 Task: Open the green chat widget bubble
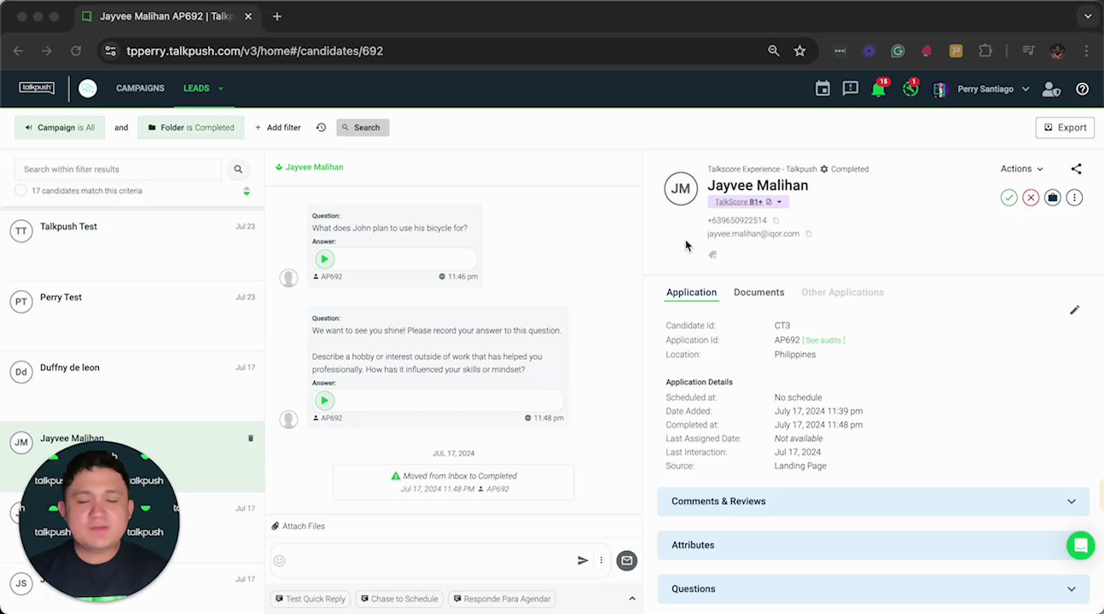tap(1081, 546)
